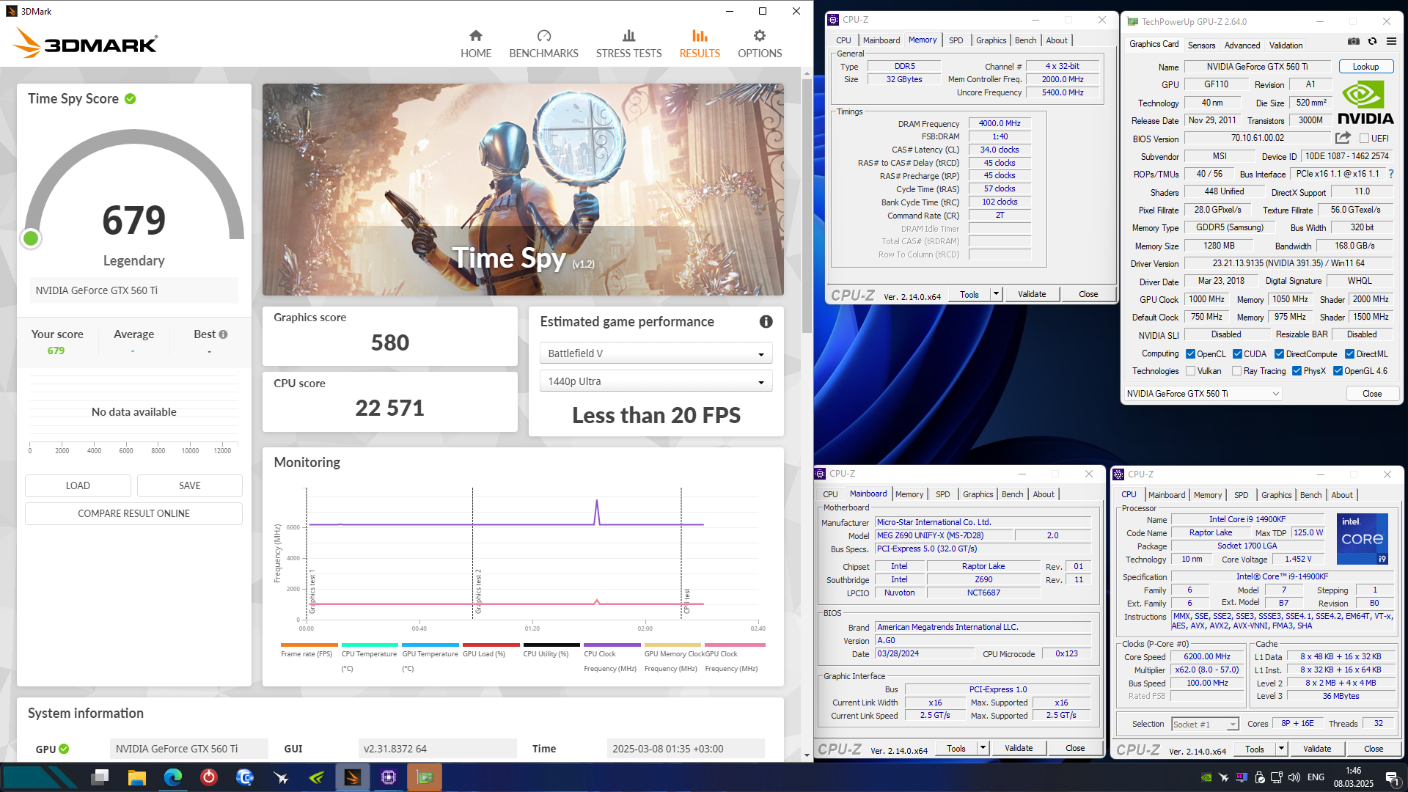
Task: Click the Lookup button in GPU-Z
Action: [x=1365, y=67]
